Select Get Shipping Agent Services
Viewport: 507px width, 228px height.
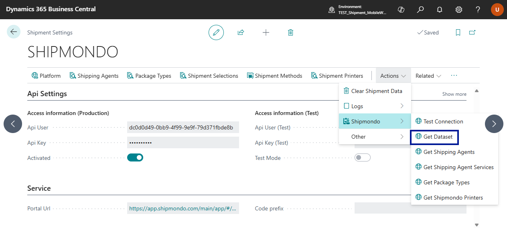coord(454,167)
